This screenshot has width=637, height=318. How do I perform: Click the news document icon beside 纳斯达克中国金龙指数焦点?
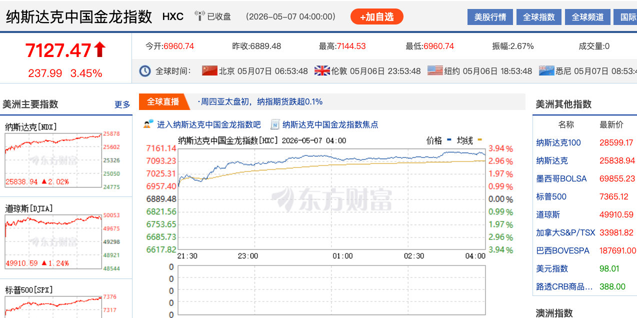point(275,124)
